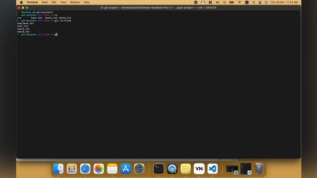Open Control Center

pos(260,2)
